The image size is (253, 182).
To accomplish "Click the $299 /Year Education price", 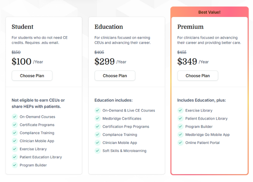I will tap(110, 62).
